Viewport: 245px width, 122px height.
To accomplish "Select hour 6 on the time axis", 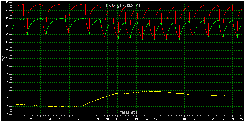I will pos(69,119).
